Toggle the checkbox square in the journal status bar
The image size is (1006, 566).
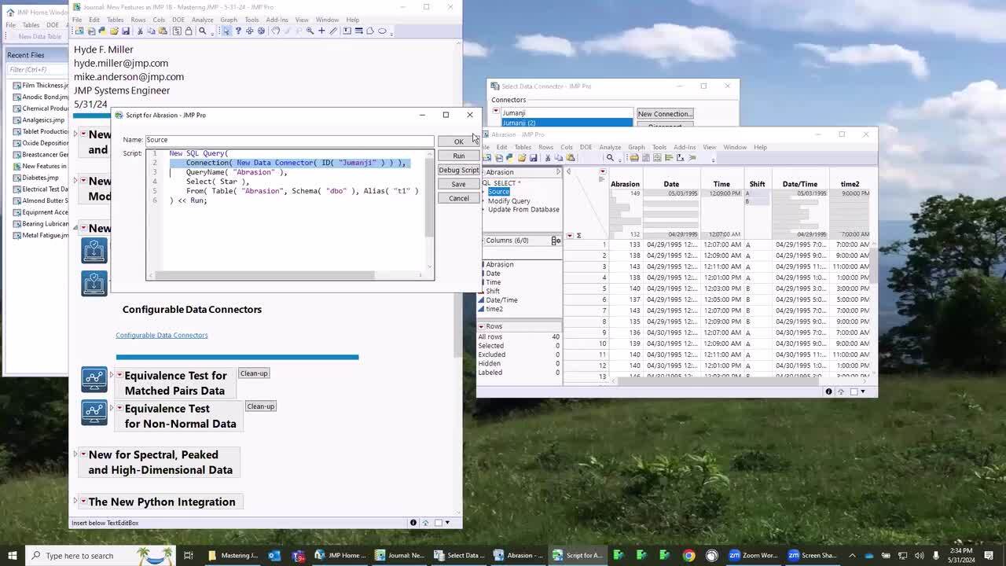click(439, 523)
